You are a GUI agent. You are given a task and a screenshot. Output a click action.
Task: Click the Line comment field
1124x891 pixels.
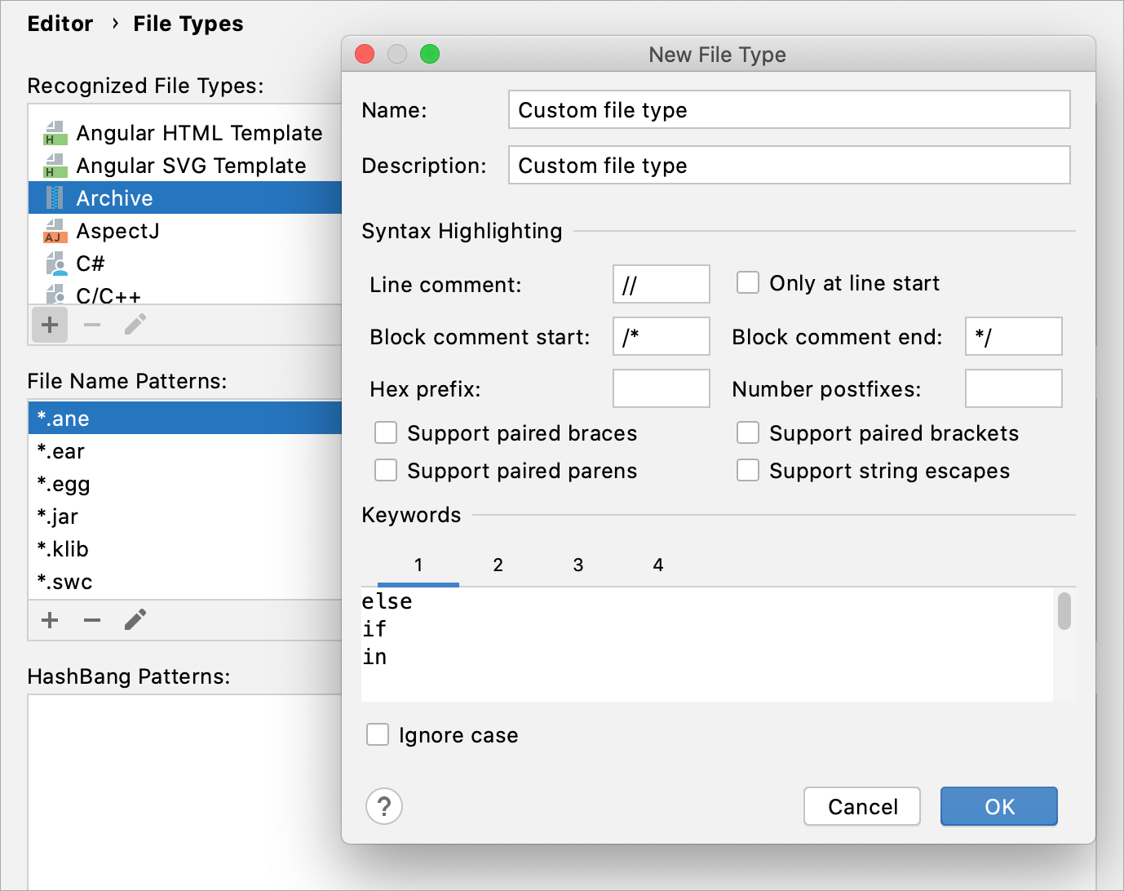coord(662,284)
